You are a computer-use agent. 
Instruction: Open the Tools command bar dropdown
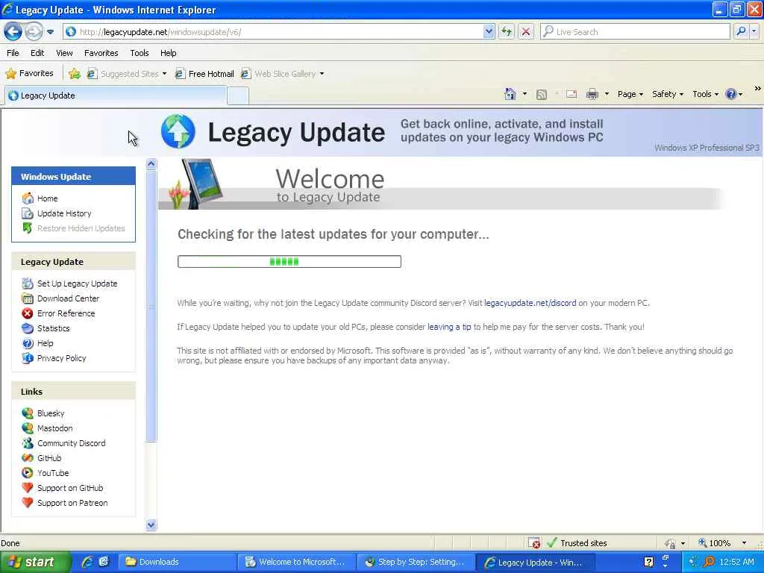tap(706, 94)
